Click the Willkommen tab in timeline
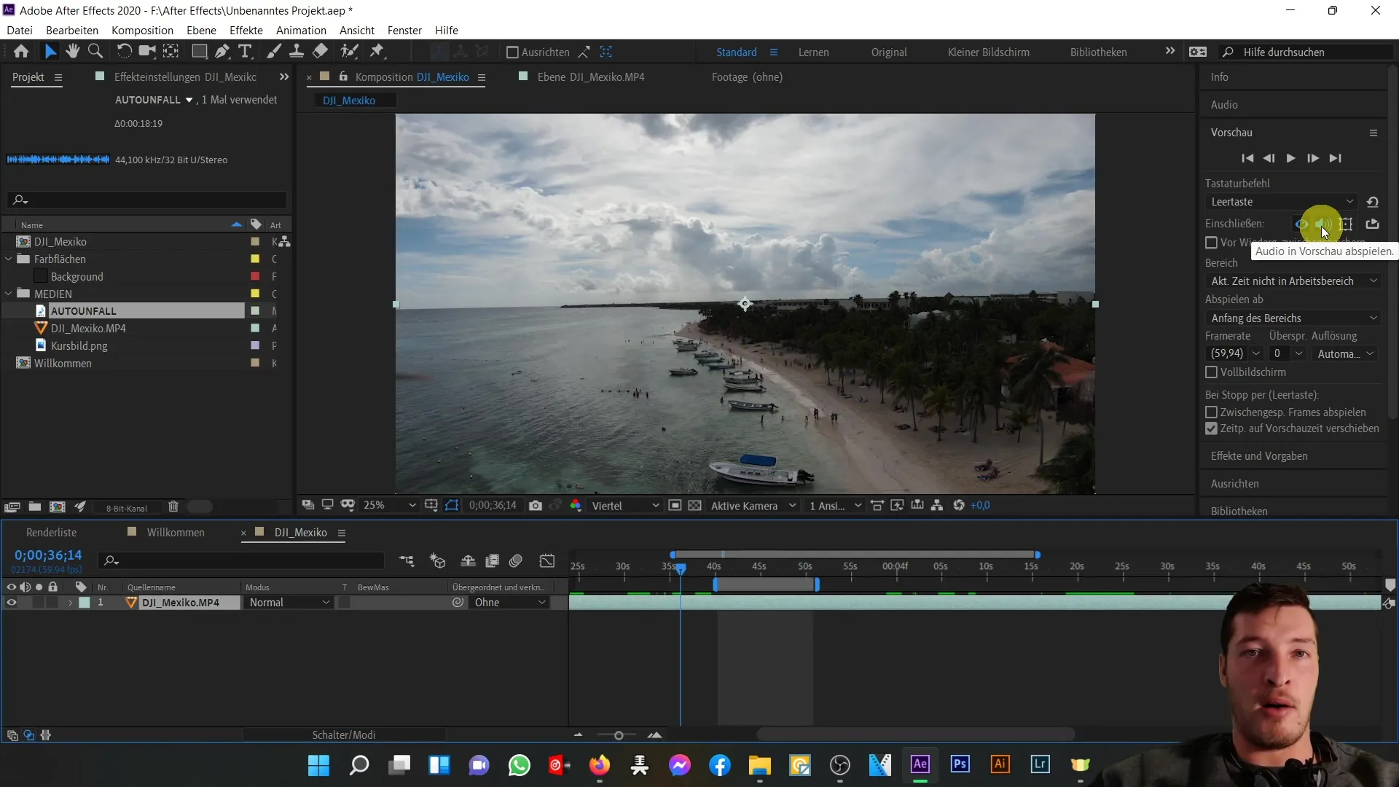 [x=176, y=533]
